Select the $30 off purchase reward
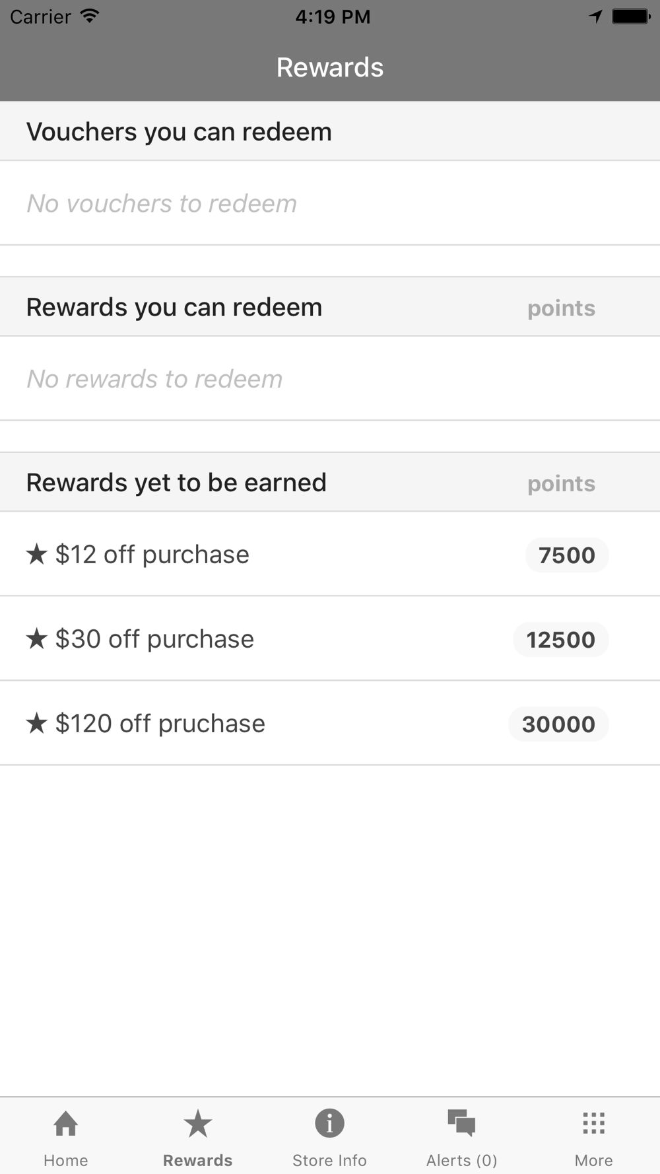 click(x=330, y=639)
